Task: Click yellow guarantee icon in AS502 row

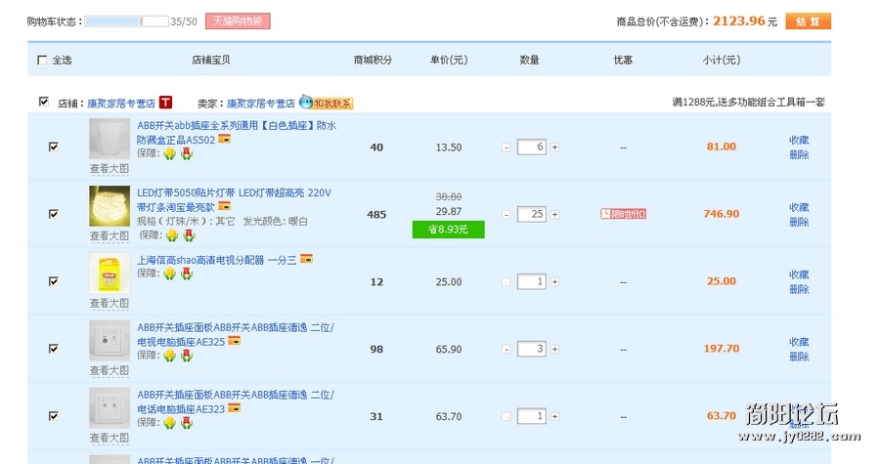Action: click(169, 153)
